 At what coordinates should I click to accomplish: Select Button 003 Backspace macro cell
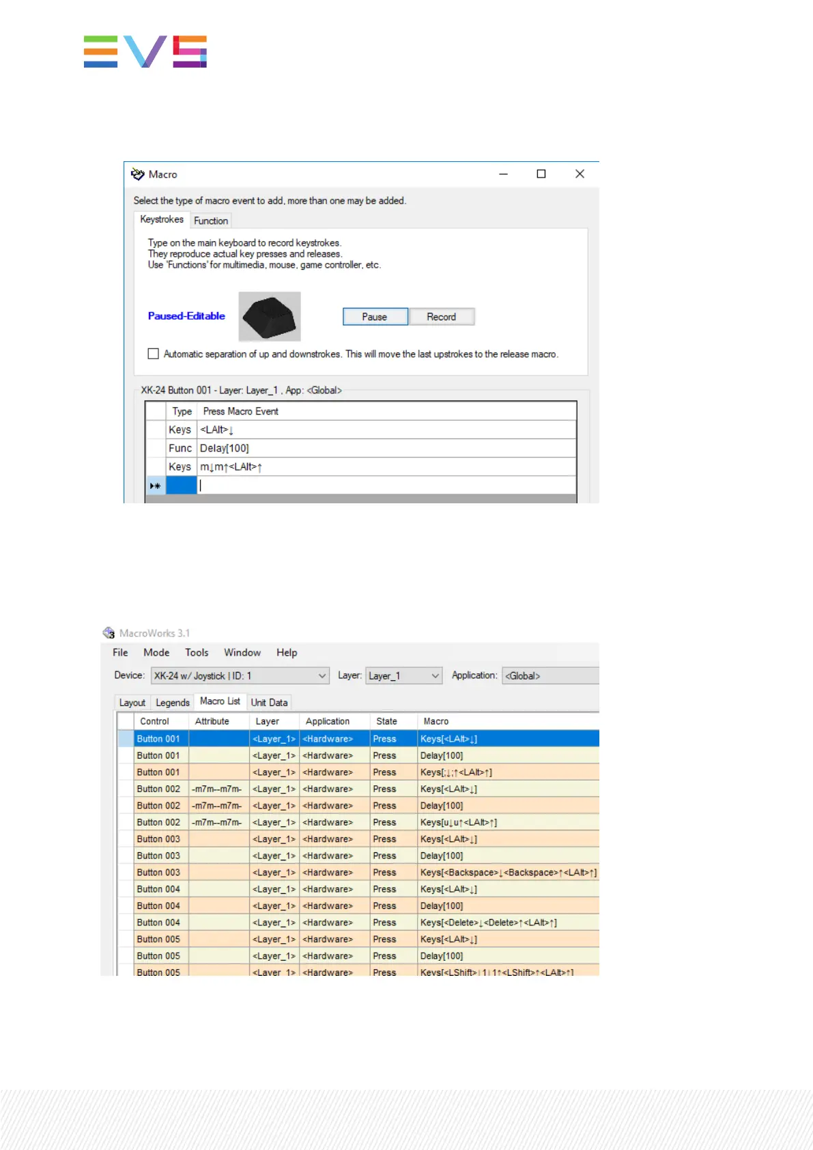[508, 873]
